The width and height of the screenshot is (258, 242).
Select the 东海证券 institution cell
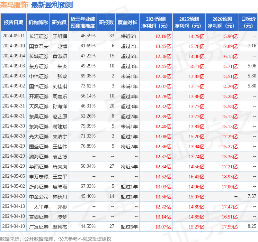coord(39,127)
